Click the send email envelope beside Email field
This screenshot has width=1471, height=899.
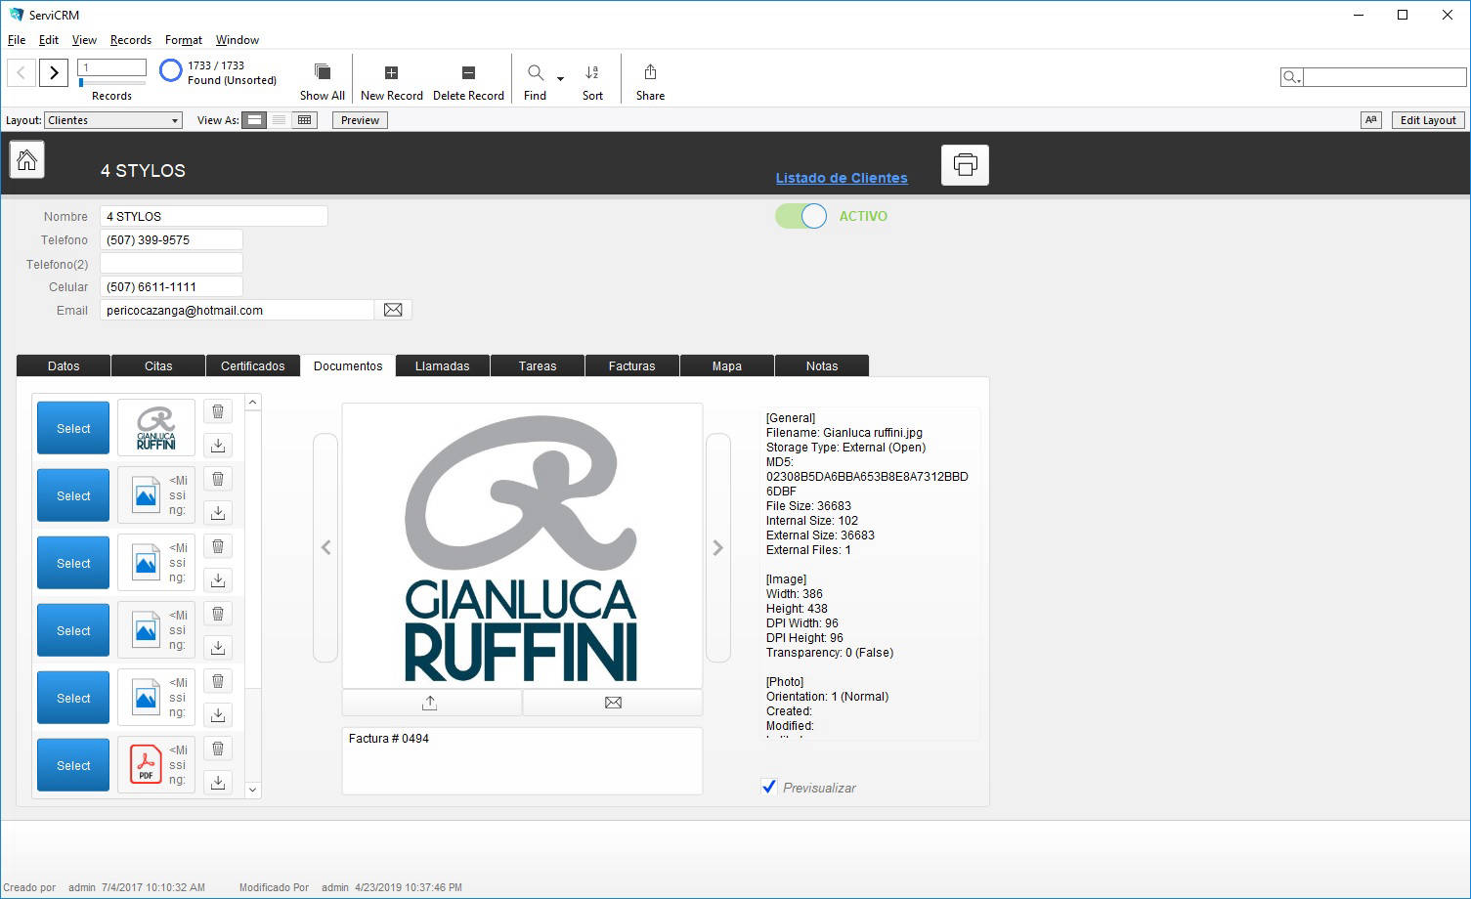[393, 310]
